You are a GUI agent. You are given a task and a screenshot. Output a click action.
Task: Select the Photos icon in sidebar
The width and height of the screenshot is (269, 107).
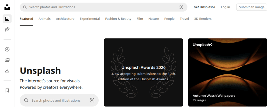[x=7, y=19]
